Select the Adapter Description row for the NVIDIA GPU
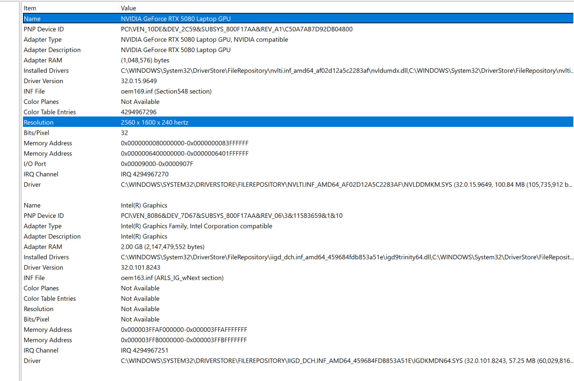 (298, 50)
